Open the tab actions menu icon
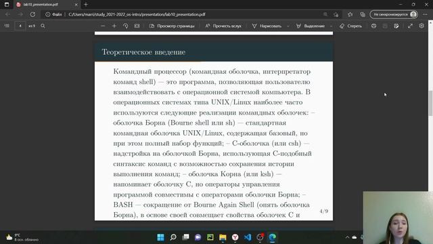433x244 pixels. point(7,5)
